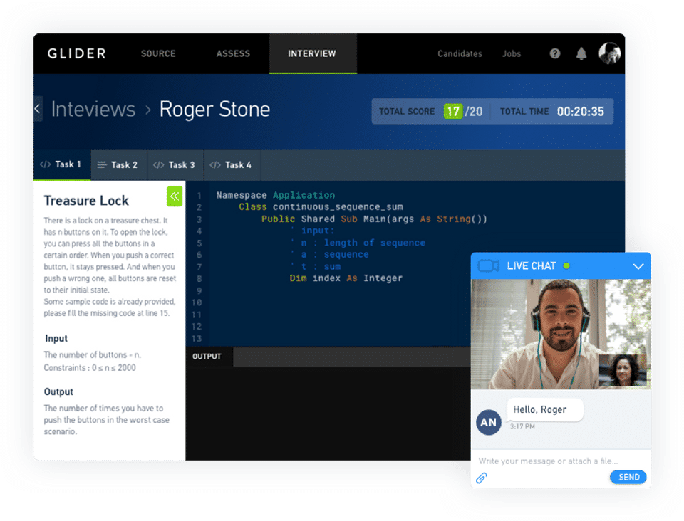This screenshot has width=684, height=521.
Task: Click the code icon on Task 4 tab
Action: [x=215, y=165]
